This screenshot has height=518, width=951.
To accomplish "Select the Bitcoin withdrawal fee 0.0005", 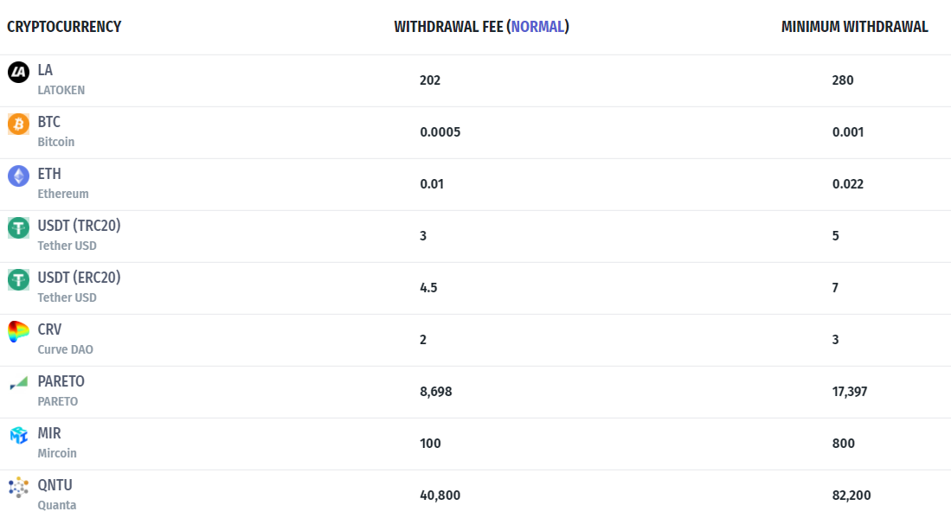I will pos(440,132).
